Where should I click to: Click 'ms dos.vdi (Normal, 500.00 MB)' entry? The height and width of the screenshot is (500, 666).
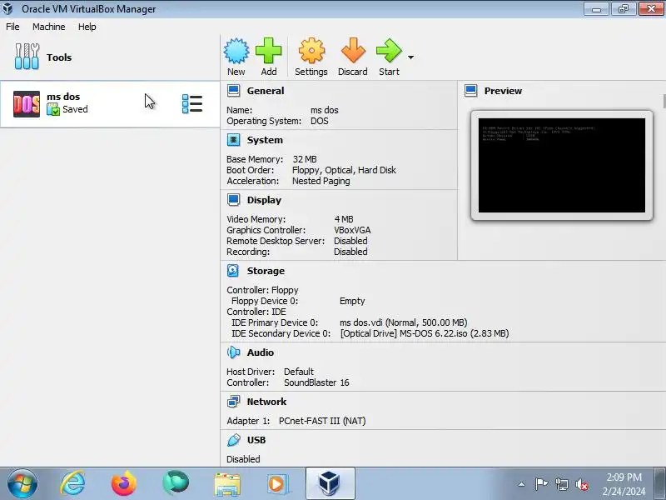[404, 322]
